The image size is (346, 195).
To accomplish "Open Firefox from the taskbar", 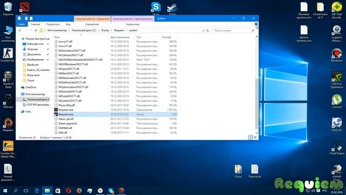I will (79, 190).
